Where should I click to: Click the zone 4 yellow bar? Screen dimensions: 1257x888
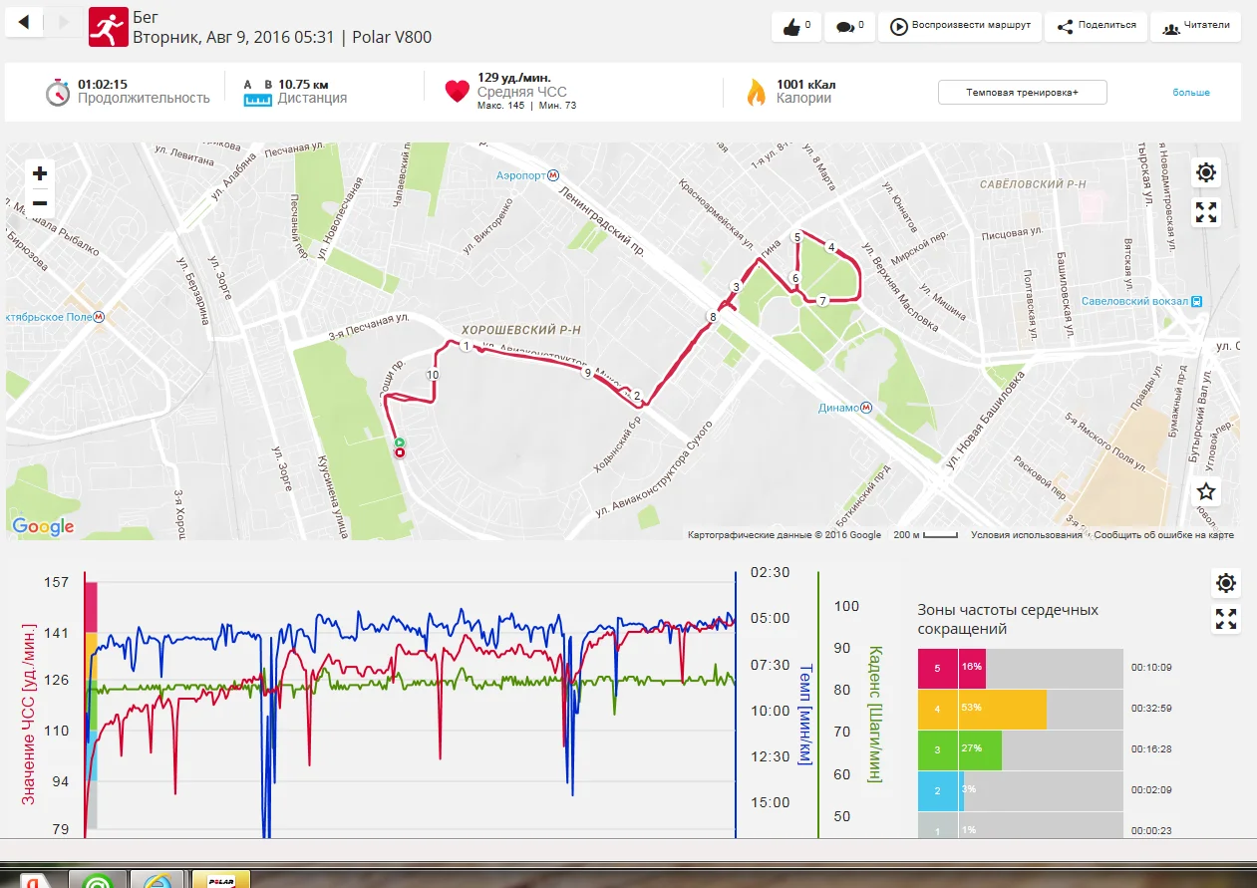[1002, 709]
